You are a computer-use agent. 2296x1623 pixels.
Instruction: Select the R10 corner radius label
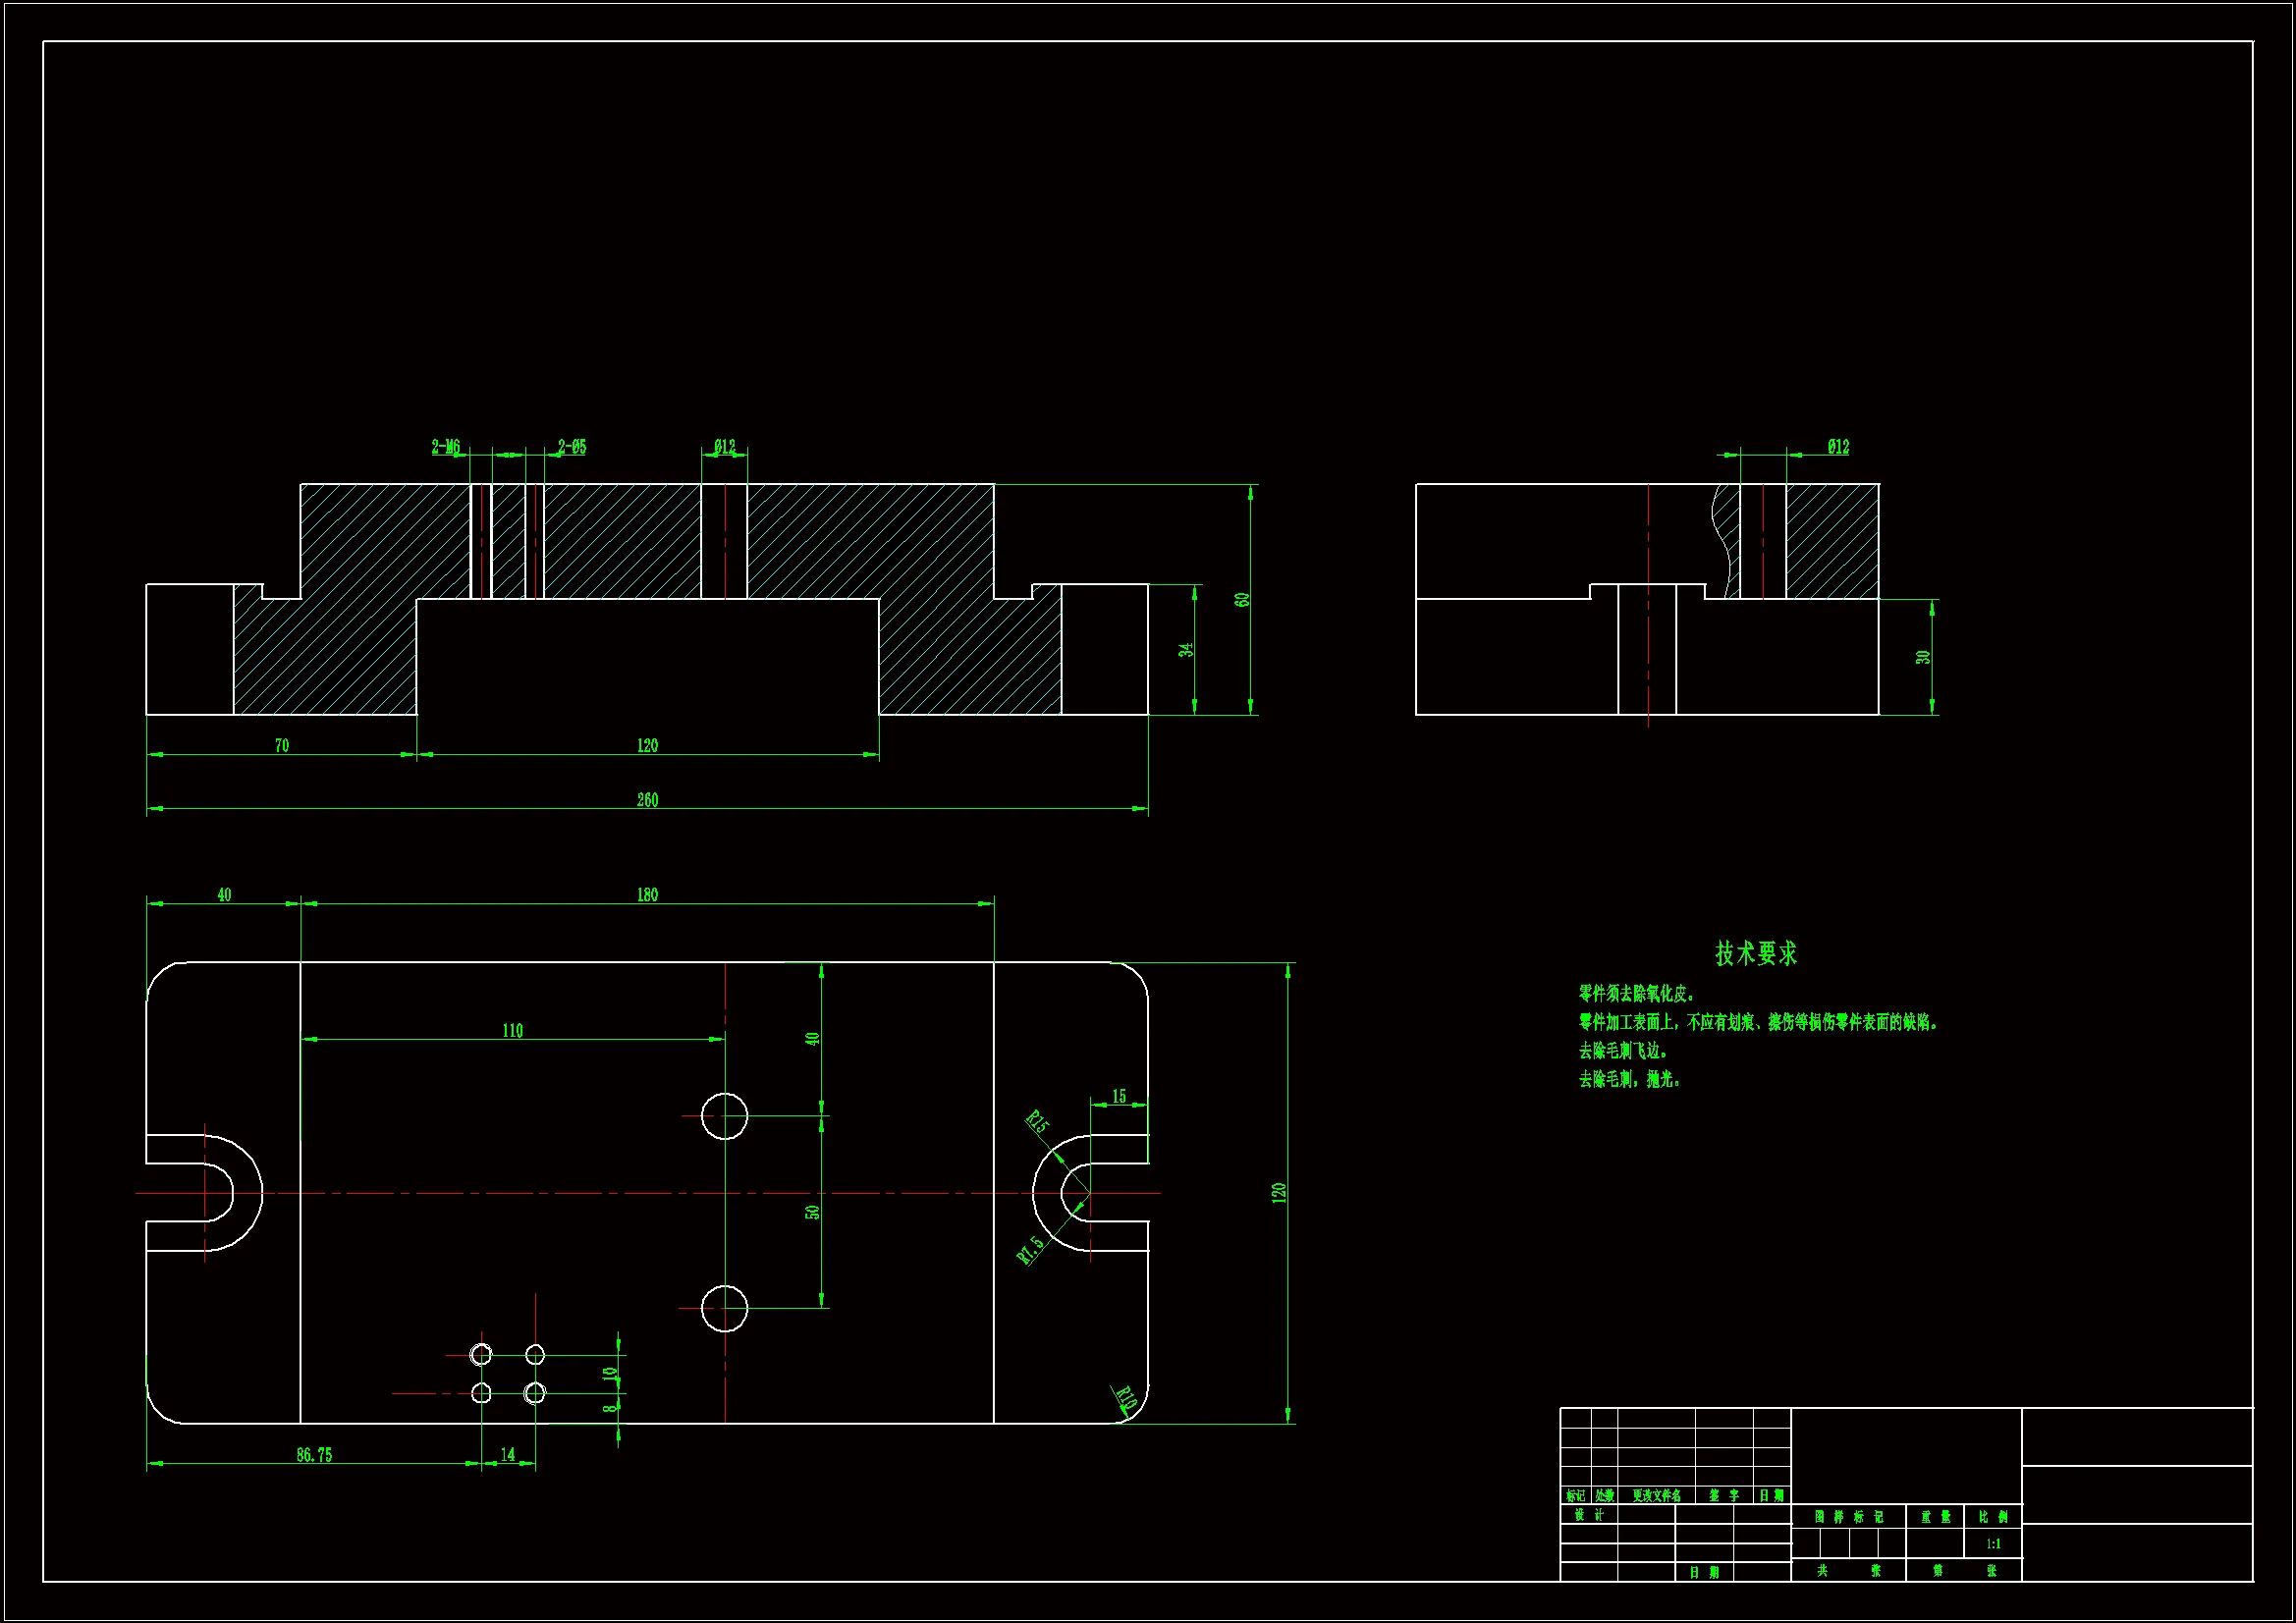[1126, 1398]
